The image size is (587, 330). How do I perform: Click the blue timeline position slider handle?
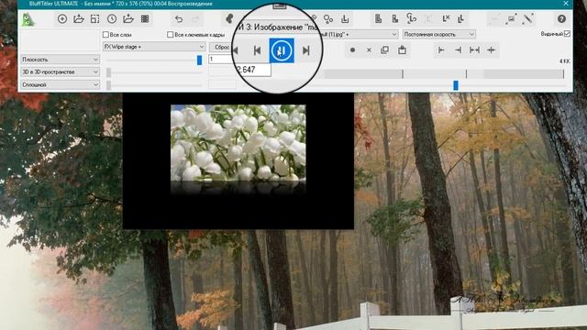[456, 85]
